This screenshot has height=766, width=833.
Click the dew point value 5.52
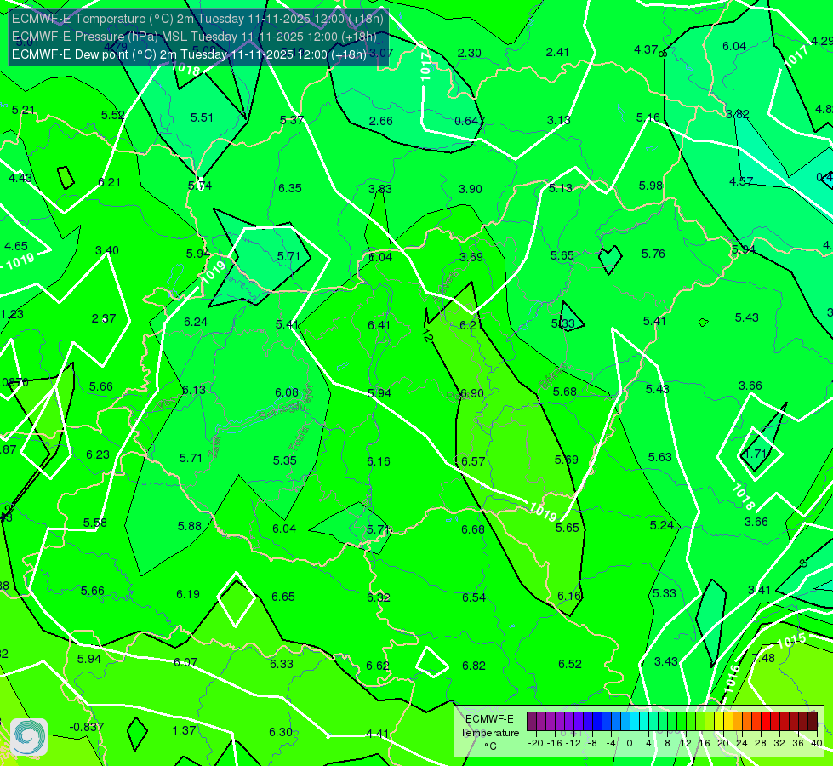pyautogui.click(x=112, y=116)
